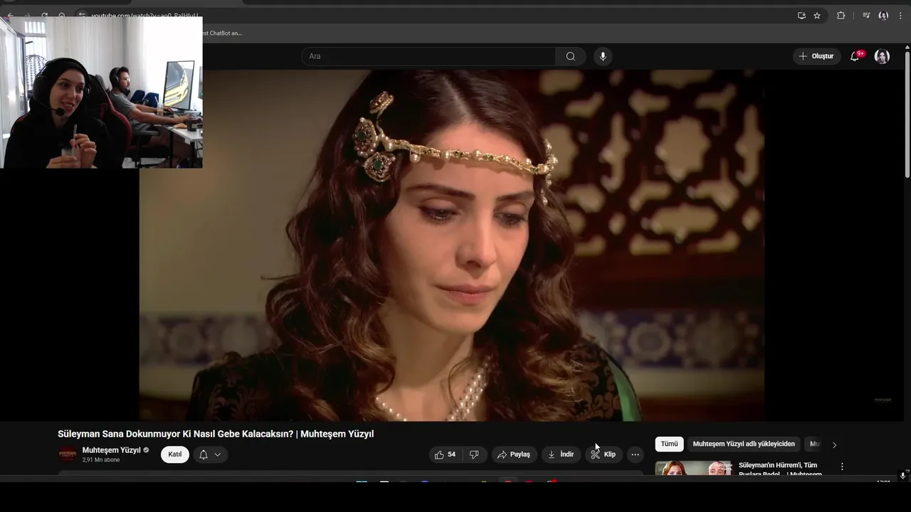The width and height of the screenshot is (911, 512).
Task: Reload the page with refresh icon
Action: click(44, 15)
